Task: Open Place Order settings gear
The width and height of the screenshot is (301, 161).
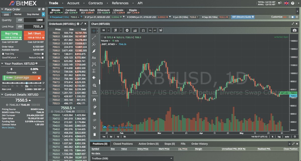Action: point(43,9)
